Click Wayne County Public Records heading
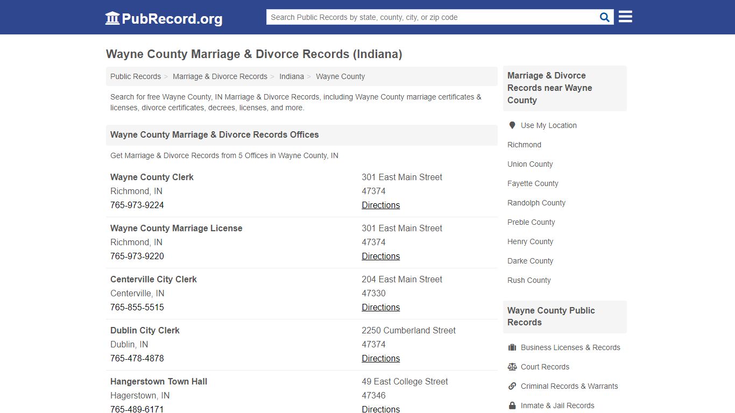The image size is (735, 413). (551, 316)
